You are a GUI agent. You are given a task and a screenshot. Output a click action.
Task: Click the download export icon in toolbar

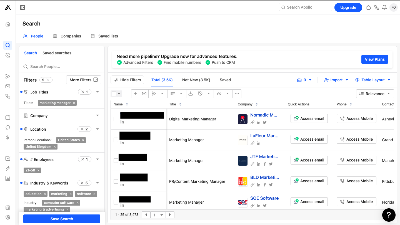[x=191, y=94]
